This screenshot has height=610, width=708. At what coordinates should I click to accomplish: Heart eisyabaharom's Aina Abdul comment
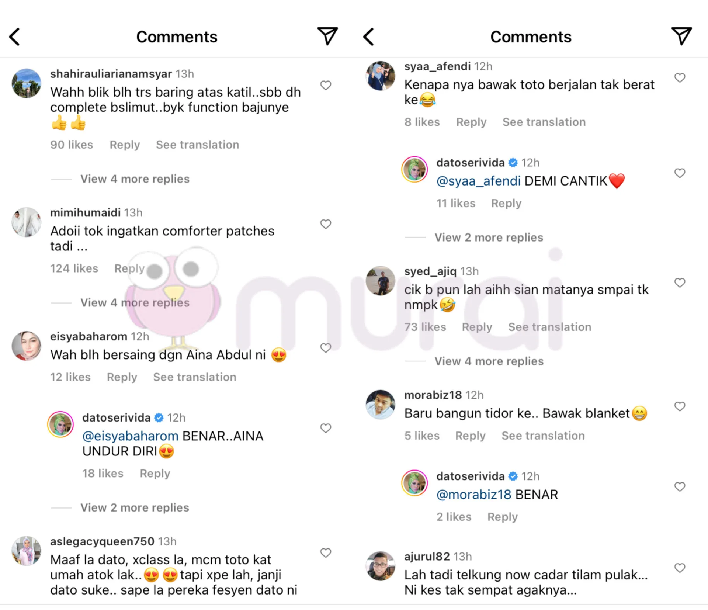(x=326, y=348)
